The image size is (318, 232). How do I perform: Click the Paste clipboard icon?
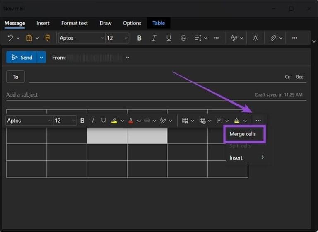pos(29,38)
